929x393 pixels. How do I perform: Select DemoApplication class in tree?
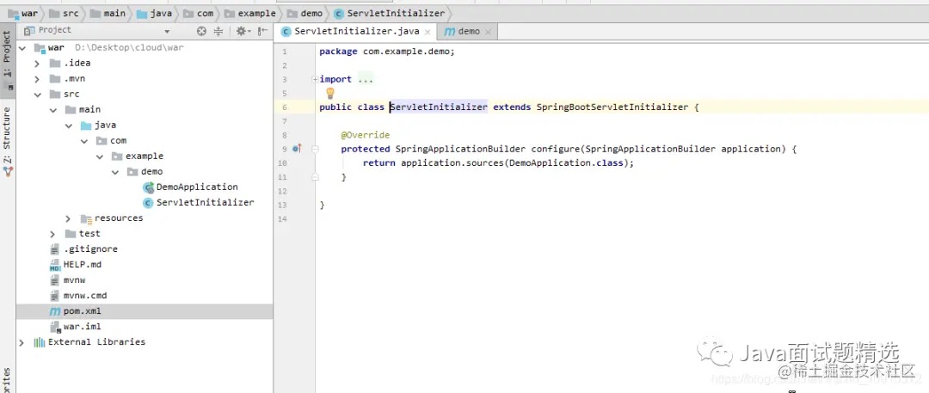pos(190,187)
